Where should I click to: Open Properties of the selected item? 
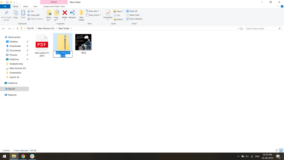108,14
